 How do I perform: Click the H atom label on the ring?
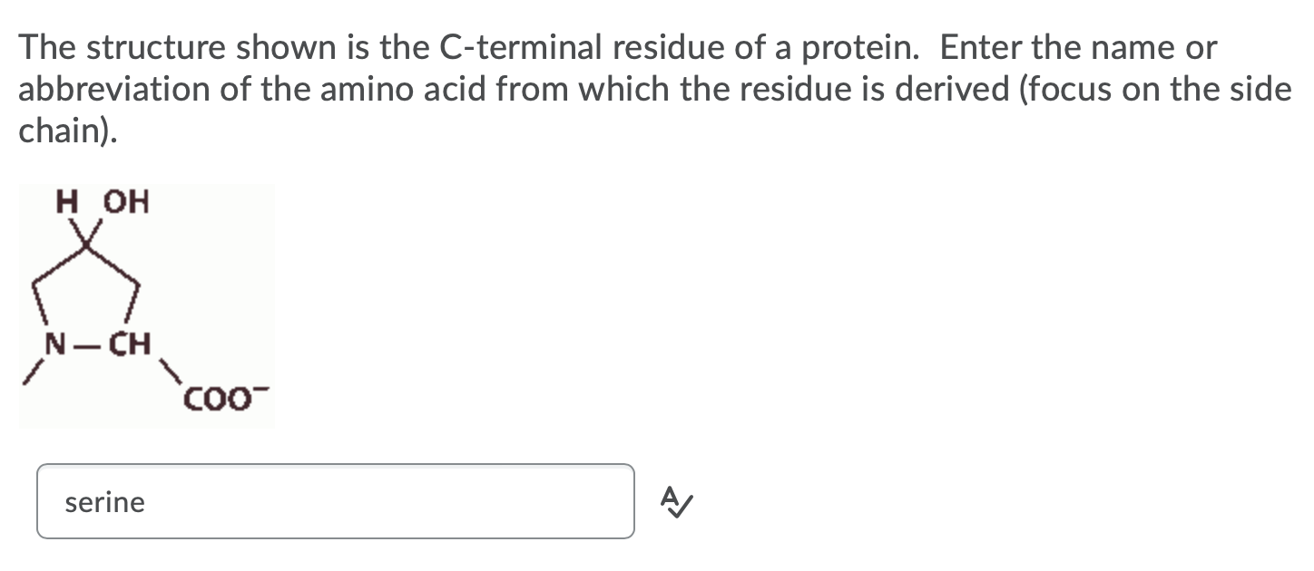(65, 201)
